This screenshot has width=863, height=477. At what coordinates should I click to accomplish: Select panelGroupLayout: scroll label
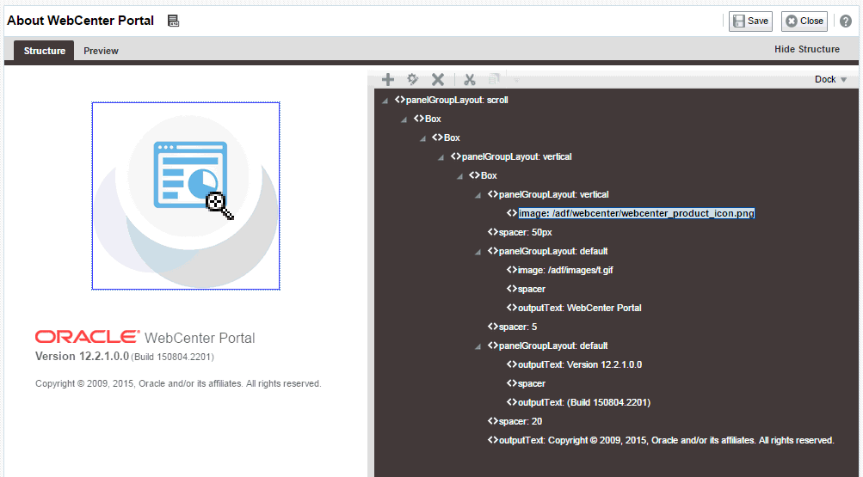click(x=457, y=100)
